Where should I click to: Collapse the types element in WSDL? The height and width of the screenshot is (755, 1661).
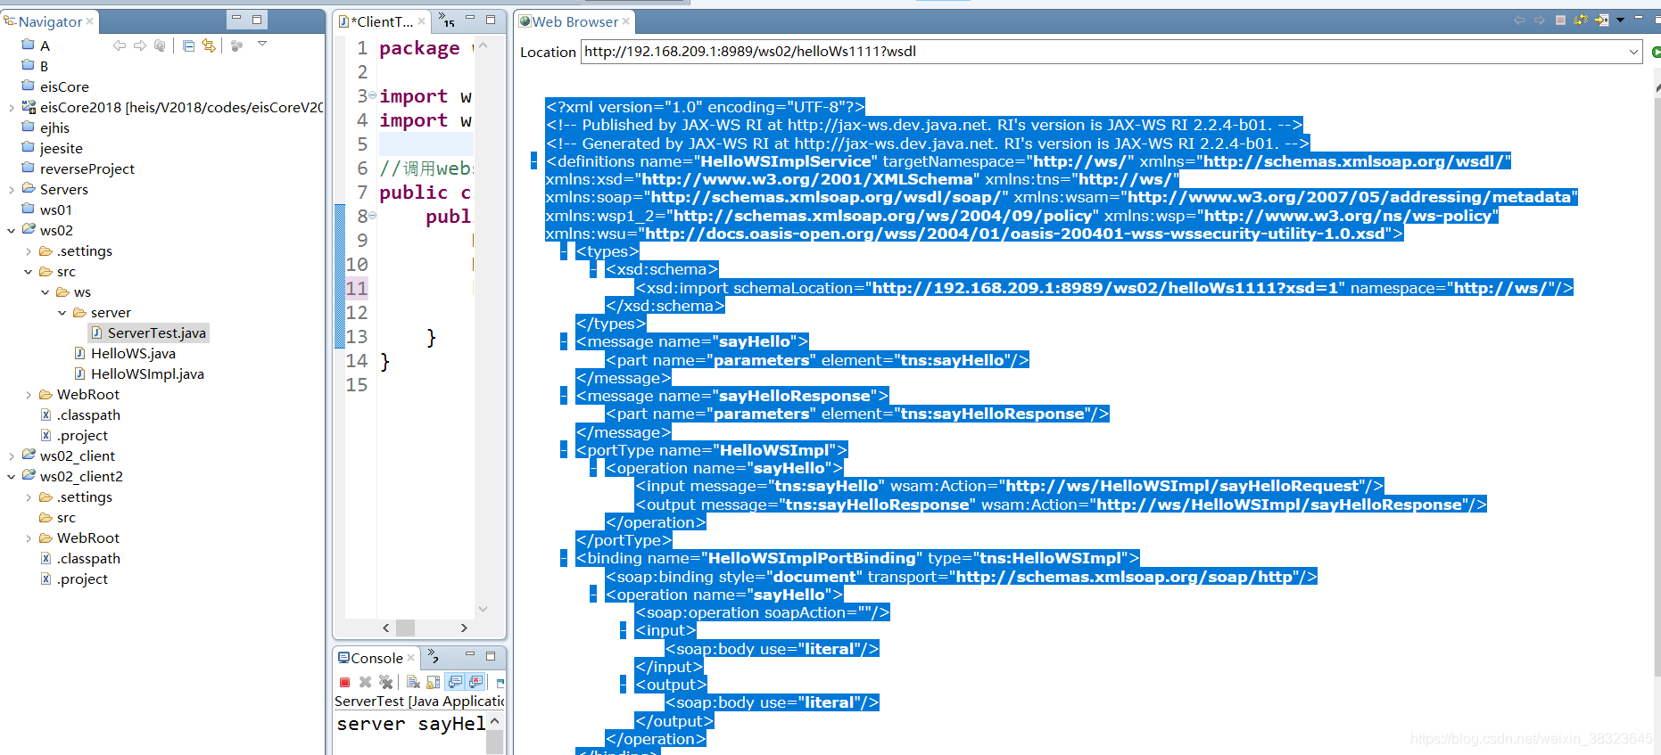[564, 251]
